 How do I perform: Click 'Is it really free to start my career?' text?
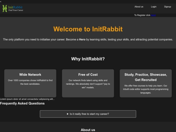click(89, 114)
